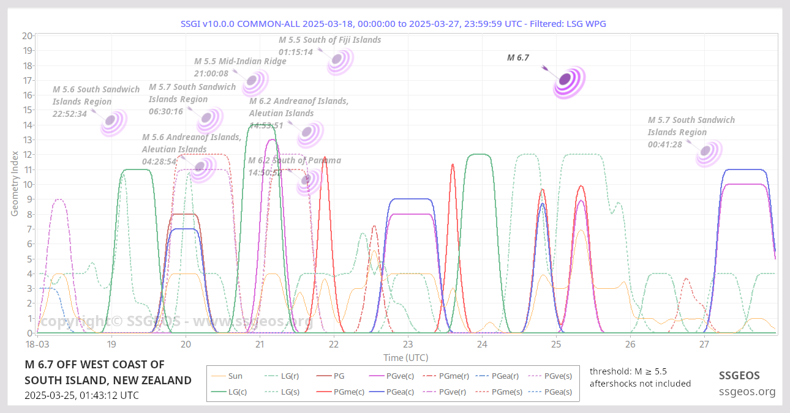Click the 22:52:34 South Sandwich Islands marker

click(113, 122)
